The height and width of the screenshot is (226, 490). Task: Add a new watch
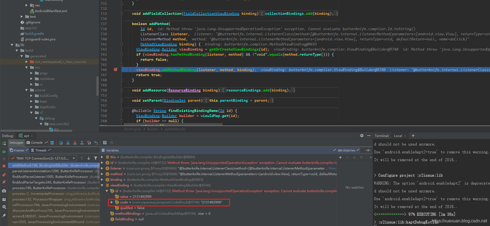(x=340, y=157)
